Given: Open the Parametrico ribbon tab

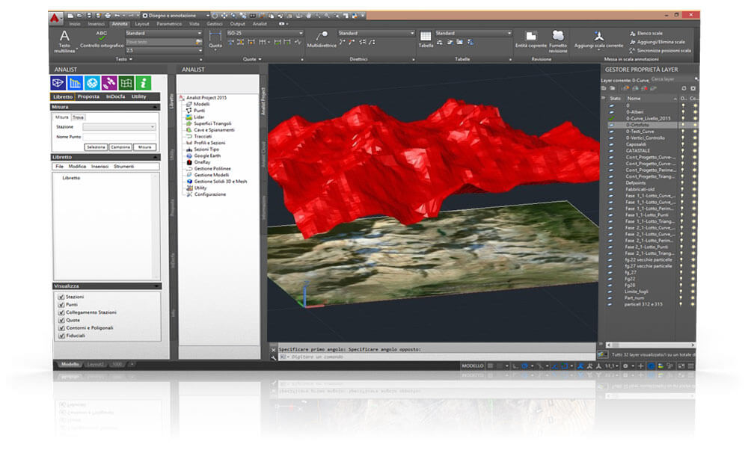Looking at the screenshot, I should (x=169, y=24).
